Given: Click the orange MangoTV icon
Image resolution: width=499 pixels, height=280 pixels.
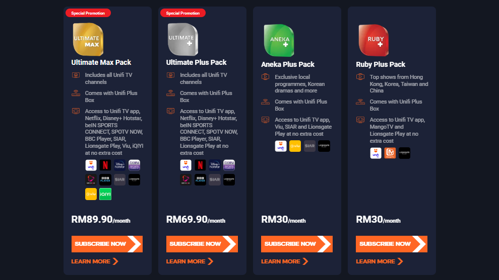Looking at the screenshot, I should 390,153.
